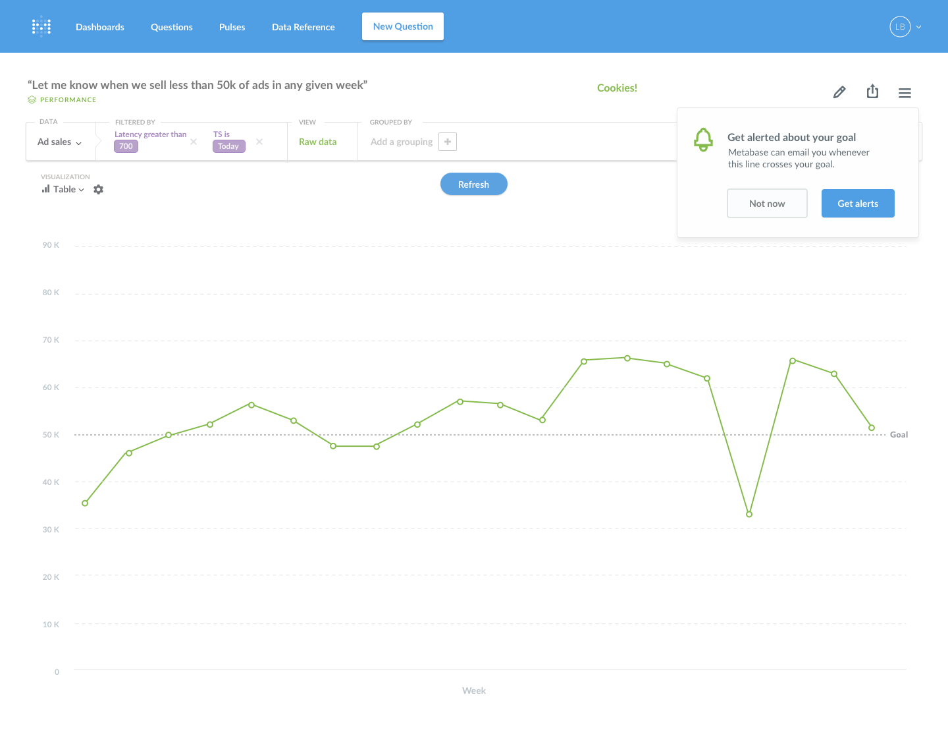Dismiss the alert popup with Not now
The height and width of the screenshot is (740, 948).
click(767, 203)
